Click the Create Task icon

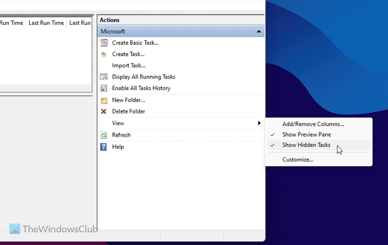(104, 54)
